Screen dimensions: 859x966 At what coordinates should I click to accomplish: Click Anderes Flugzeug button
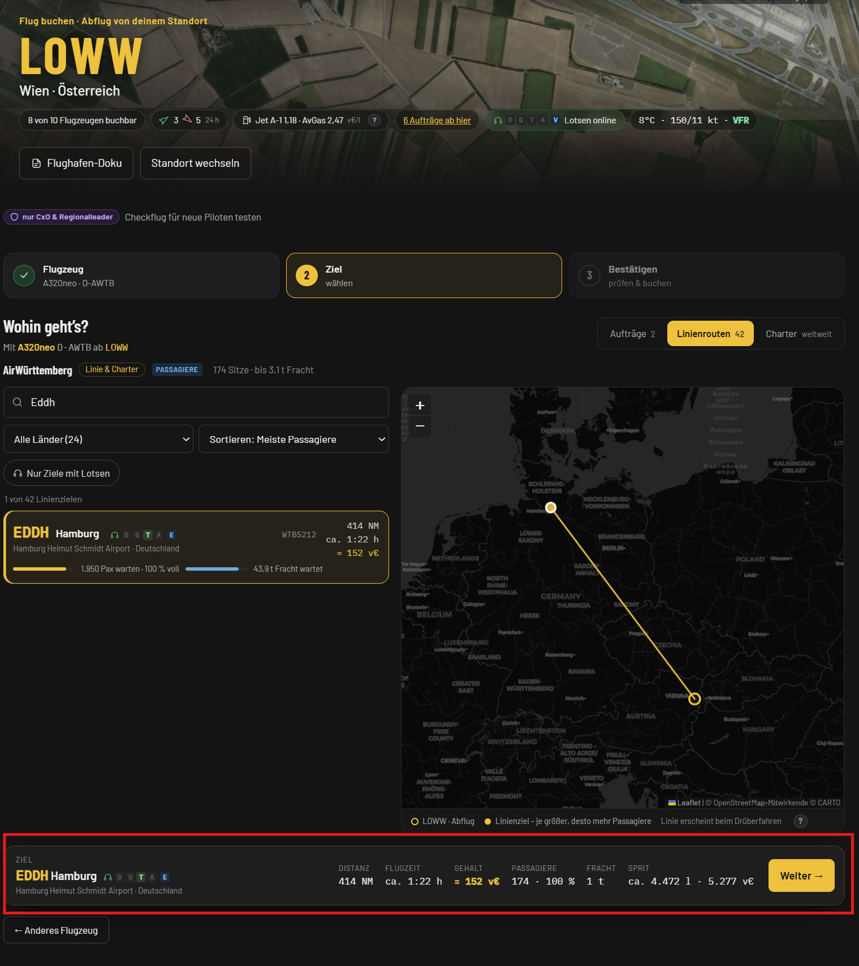(x=56, y=930)
